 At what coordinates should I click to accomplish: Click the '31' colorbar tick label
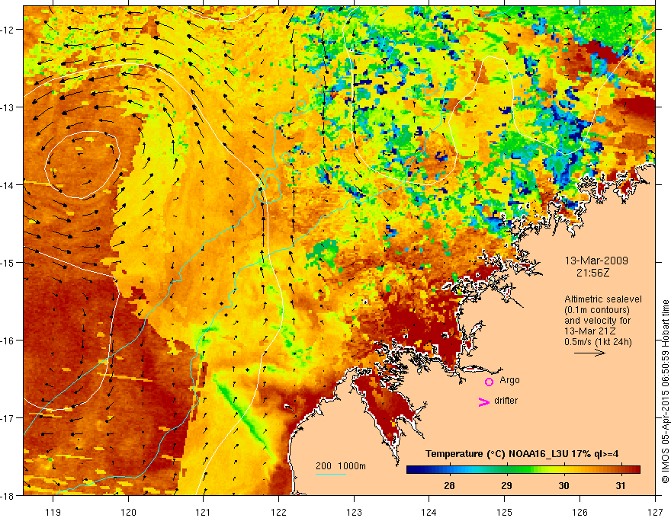click(x=621, y=485)
